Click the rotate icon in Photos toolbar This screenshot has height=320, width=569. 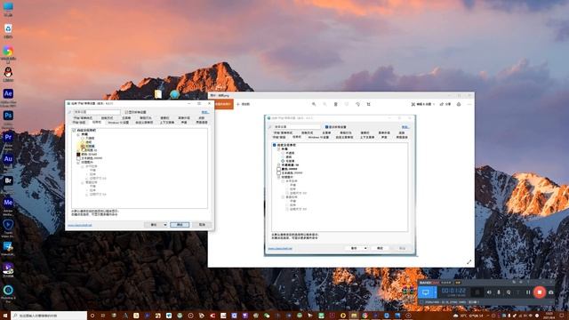tap(357, 104)
